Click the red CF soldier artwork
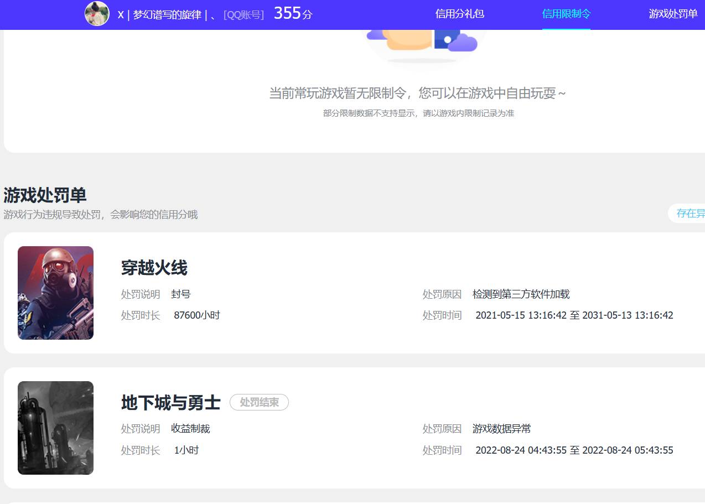705x504 pixels. (55, 293)
